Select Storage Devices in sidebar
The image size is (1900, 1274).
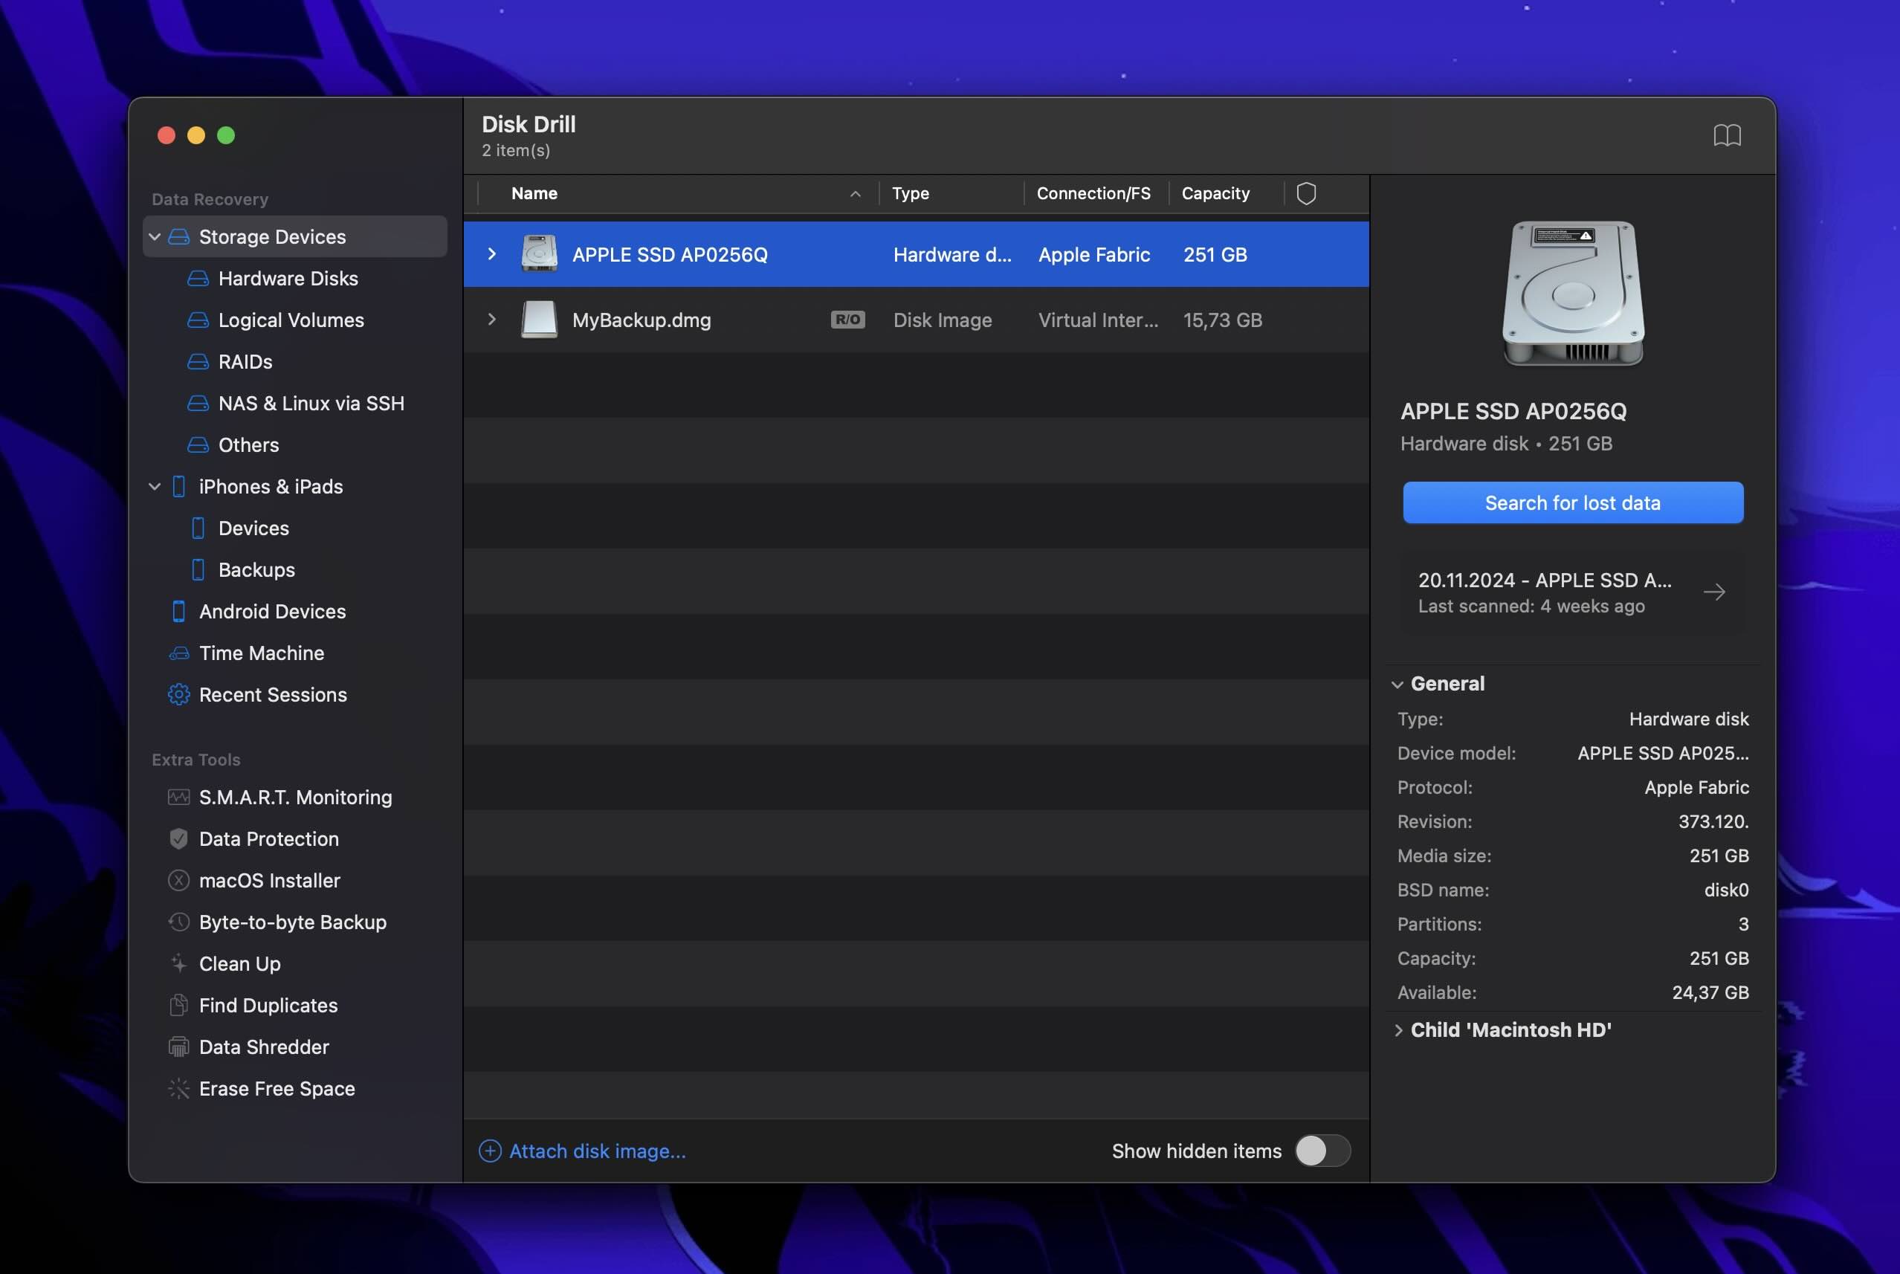[x=271, y=236]
